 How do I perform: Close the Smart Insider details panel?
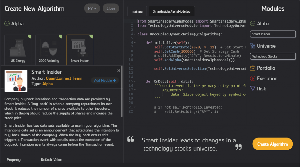(x=119, y=70)
